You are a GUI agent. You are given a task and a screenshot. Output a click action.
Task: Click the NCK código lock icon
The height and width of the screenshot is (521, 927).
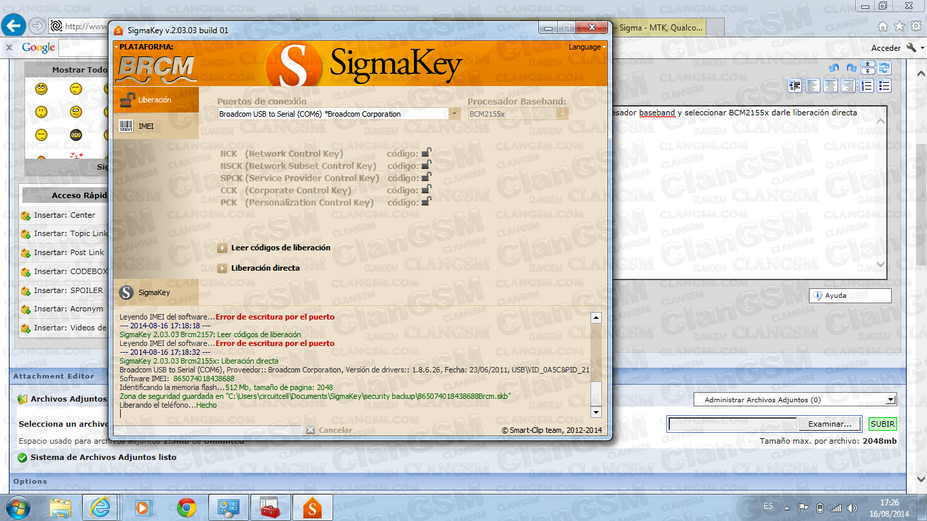tap(425, 153)
